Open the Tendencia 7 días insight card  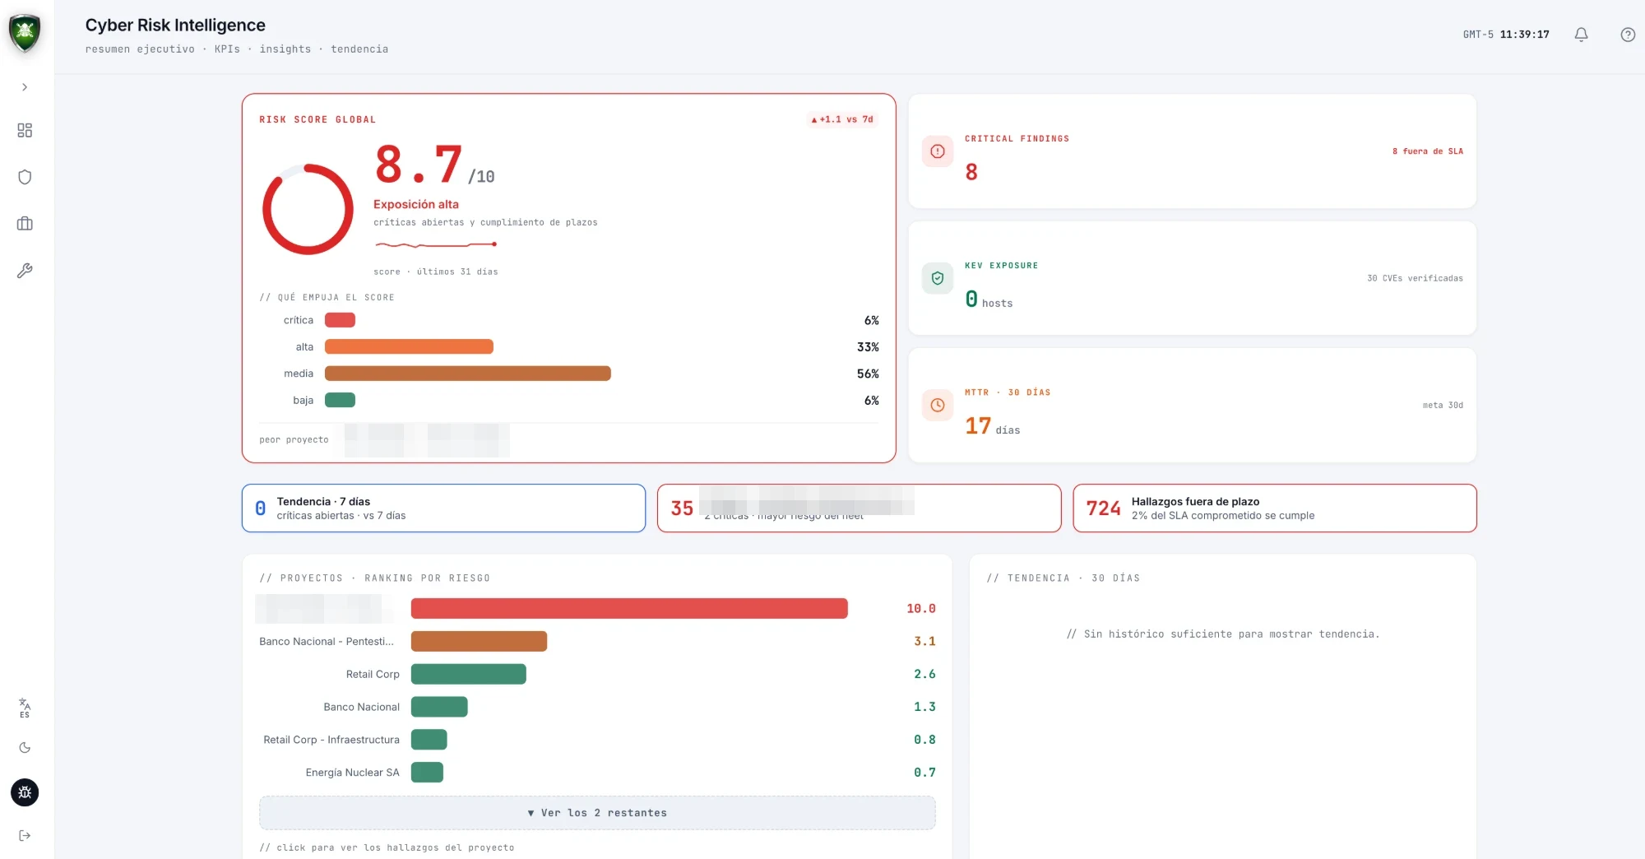[443, 508]
